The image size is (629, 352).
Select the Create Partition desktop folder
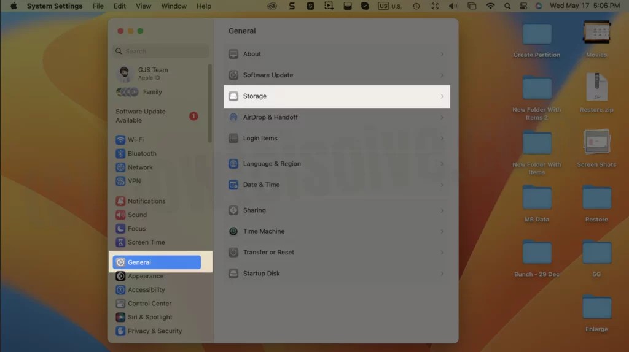tap(537, 40)
